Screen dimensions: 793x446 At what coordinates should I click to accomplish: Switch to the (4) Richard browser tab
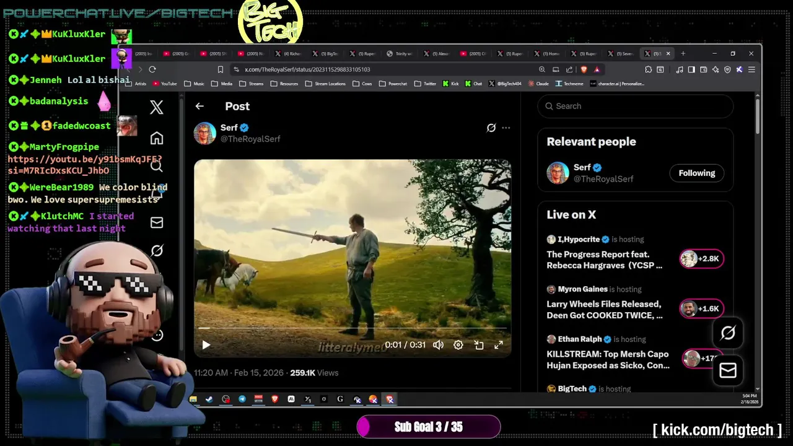pyautogui.click(x=289, y=54)
